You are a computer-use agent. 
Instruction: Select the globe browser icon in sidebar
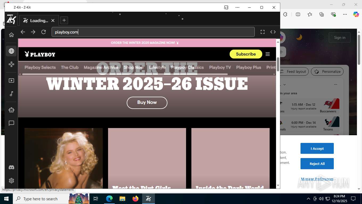pos(11,51)
